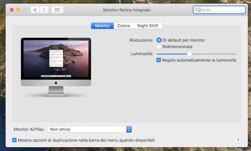This screenshot has height=151, width=251.
Task: Open the Colore tab
Action: coord(123,26)
